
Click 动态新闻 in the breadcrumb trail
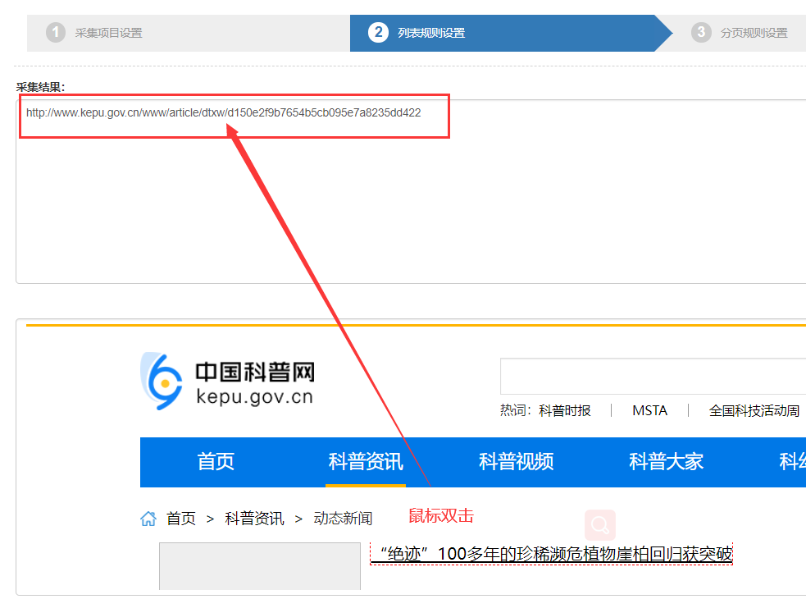point(343,519)
